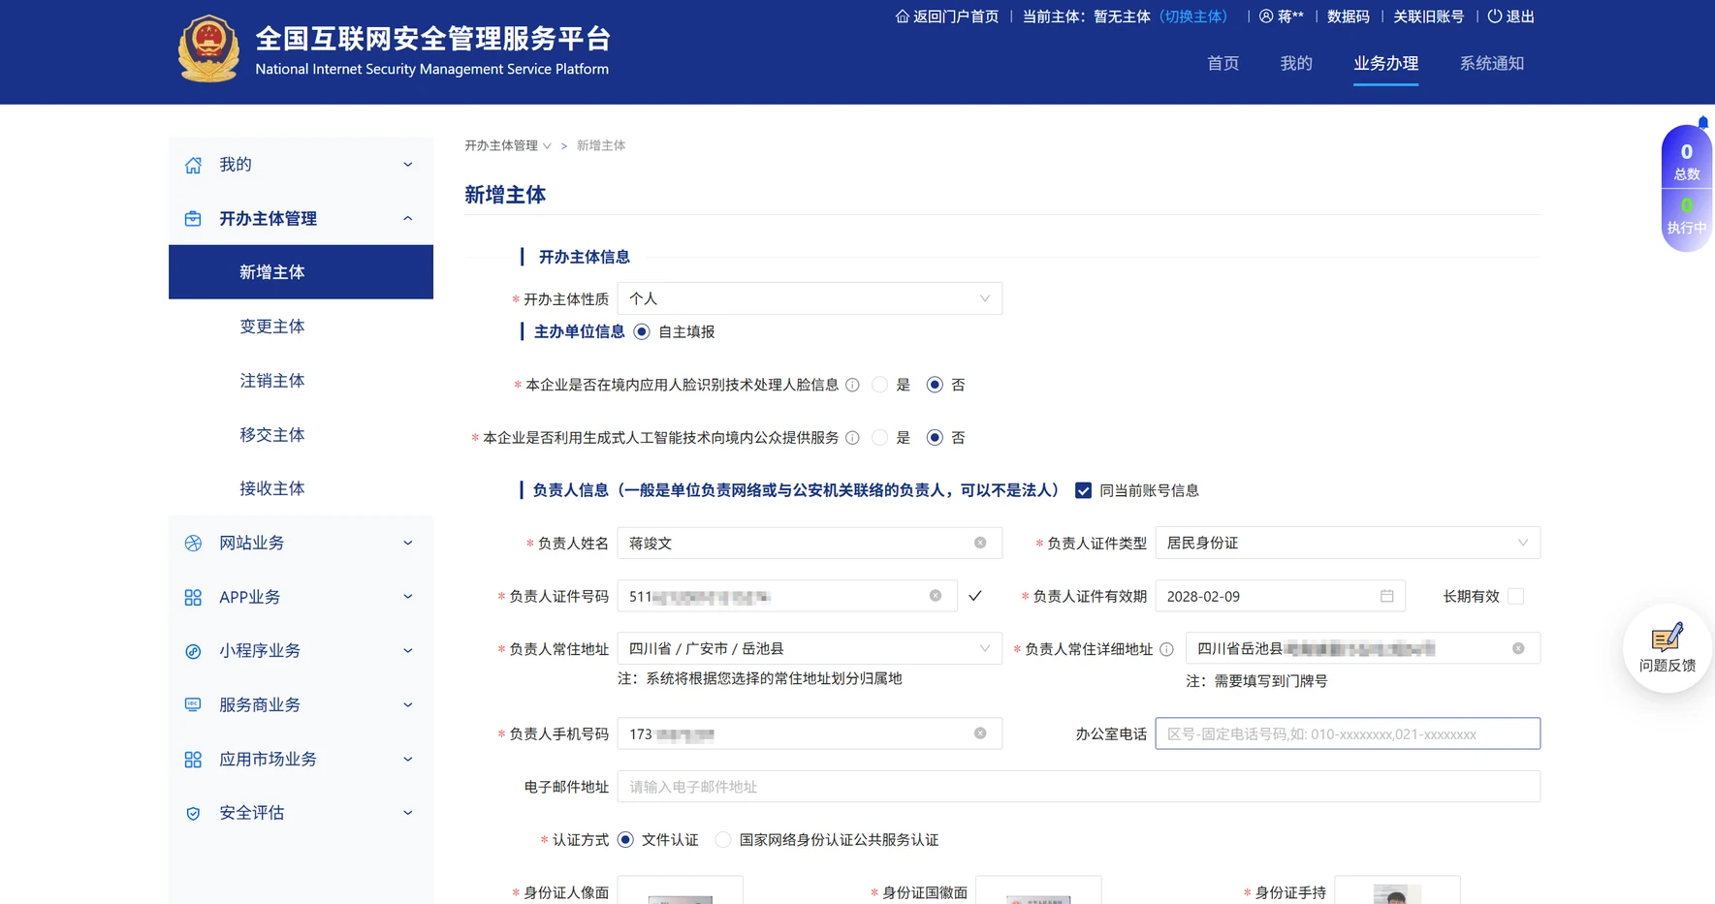Click the APP业务 grid icon
The image size is (1715, 904).
pyautogui.click(x=193, y=596)
